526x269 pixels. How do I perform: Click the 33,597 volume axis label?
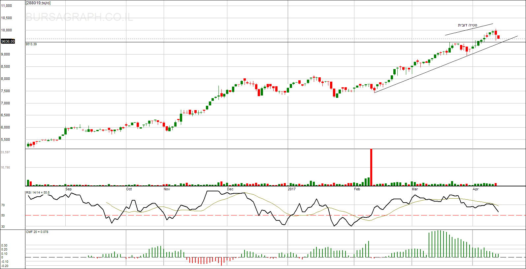click(x=5, y=152)
